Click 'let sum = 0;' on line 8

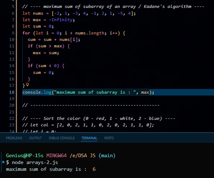[x=38, y=26]
